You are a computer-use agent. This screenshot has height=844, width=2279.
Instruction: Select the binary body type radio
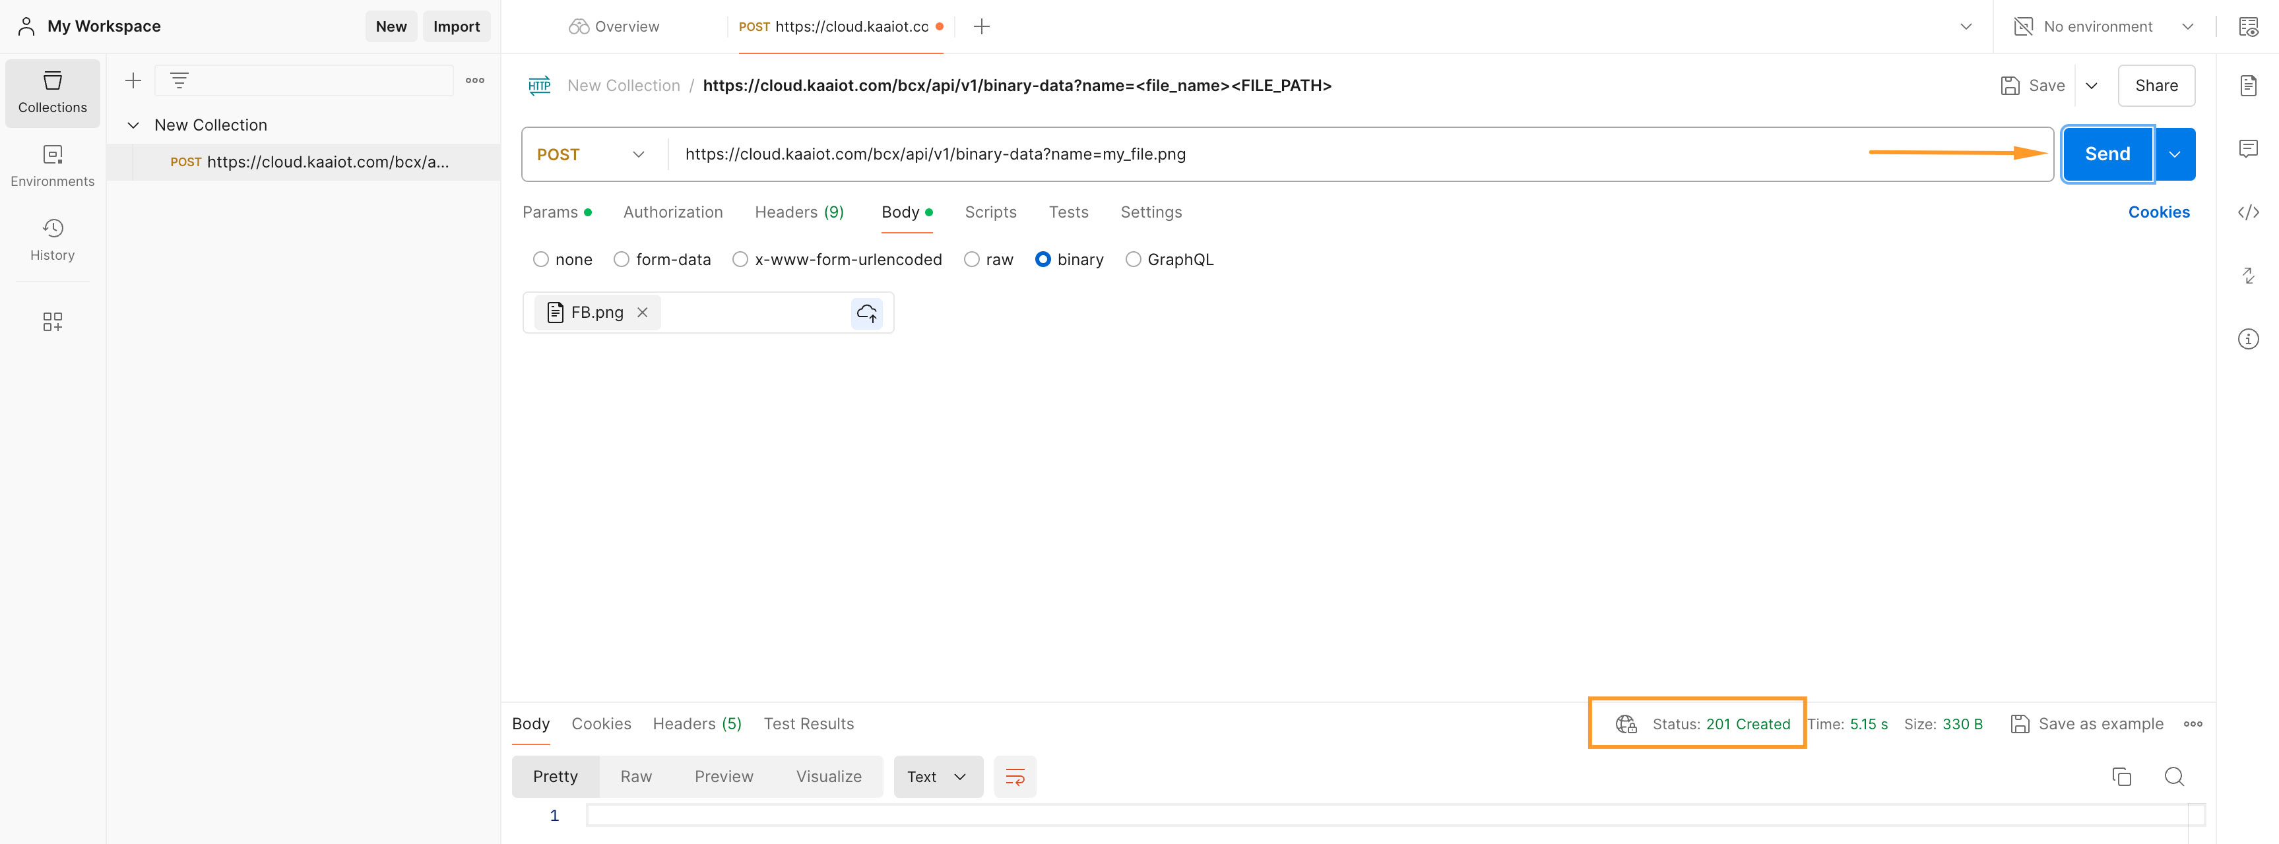pyautogui.click(x=1043, y=260)
